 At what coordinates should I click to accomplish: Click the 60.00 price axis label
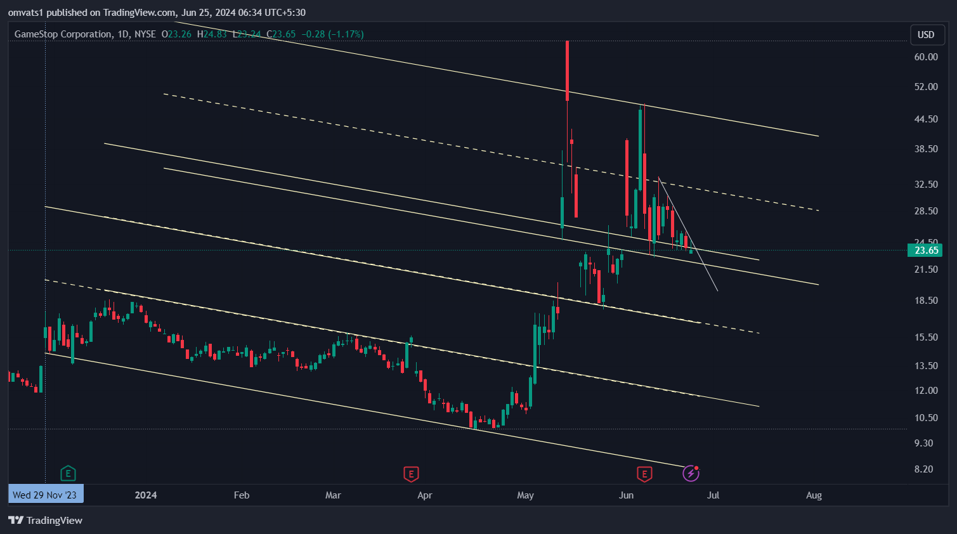tap(926, 57)
